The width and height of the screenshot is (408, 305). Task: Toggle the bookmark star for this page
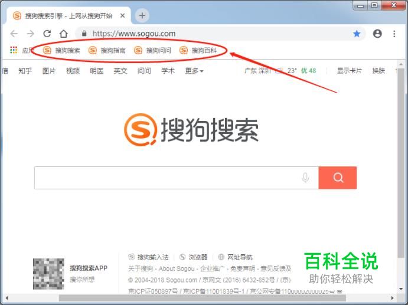tap(357, 34)
